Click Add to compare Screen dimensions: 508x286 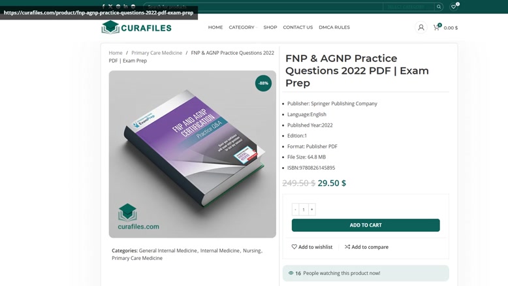click(366, 247)
